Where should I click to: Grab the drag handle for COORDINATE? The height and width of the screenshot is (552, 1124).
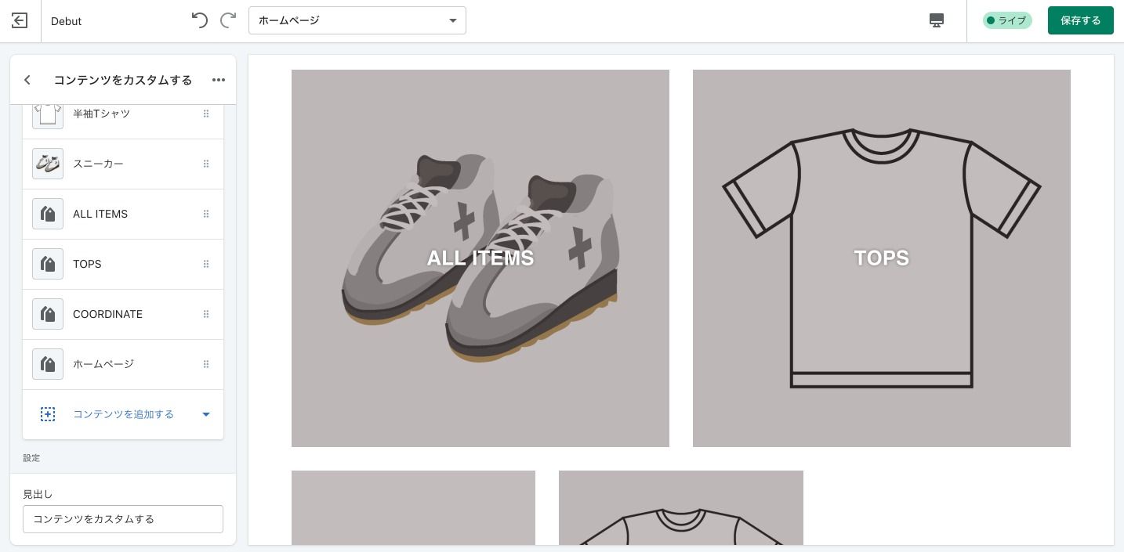[206, 314]
